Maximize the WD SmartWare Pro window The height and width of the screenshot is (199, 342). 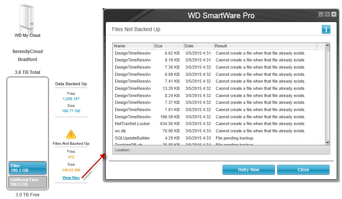pyautogui.click(x=327, y=14)
